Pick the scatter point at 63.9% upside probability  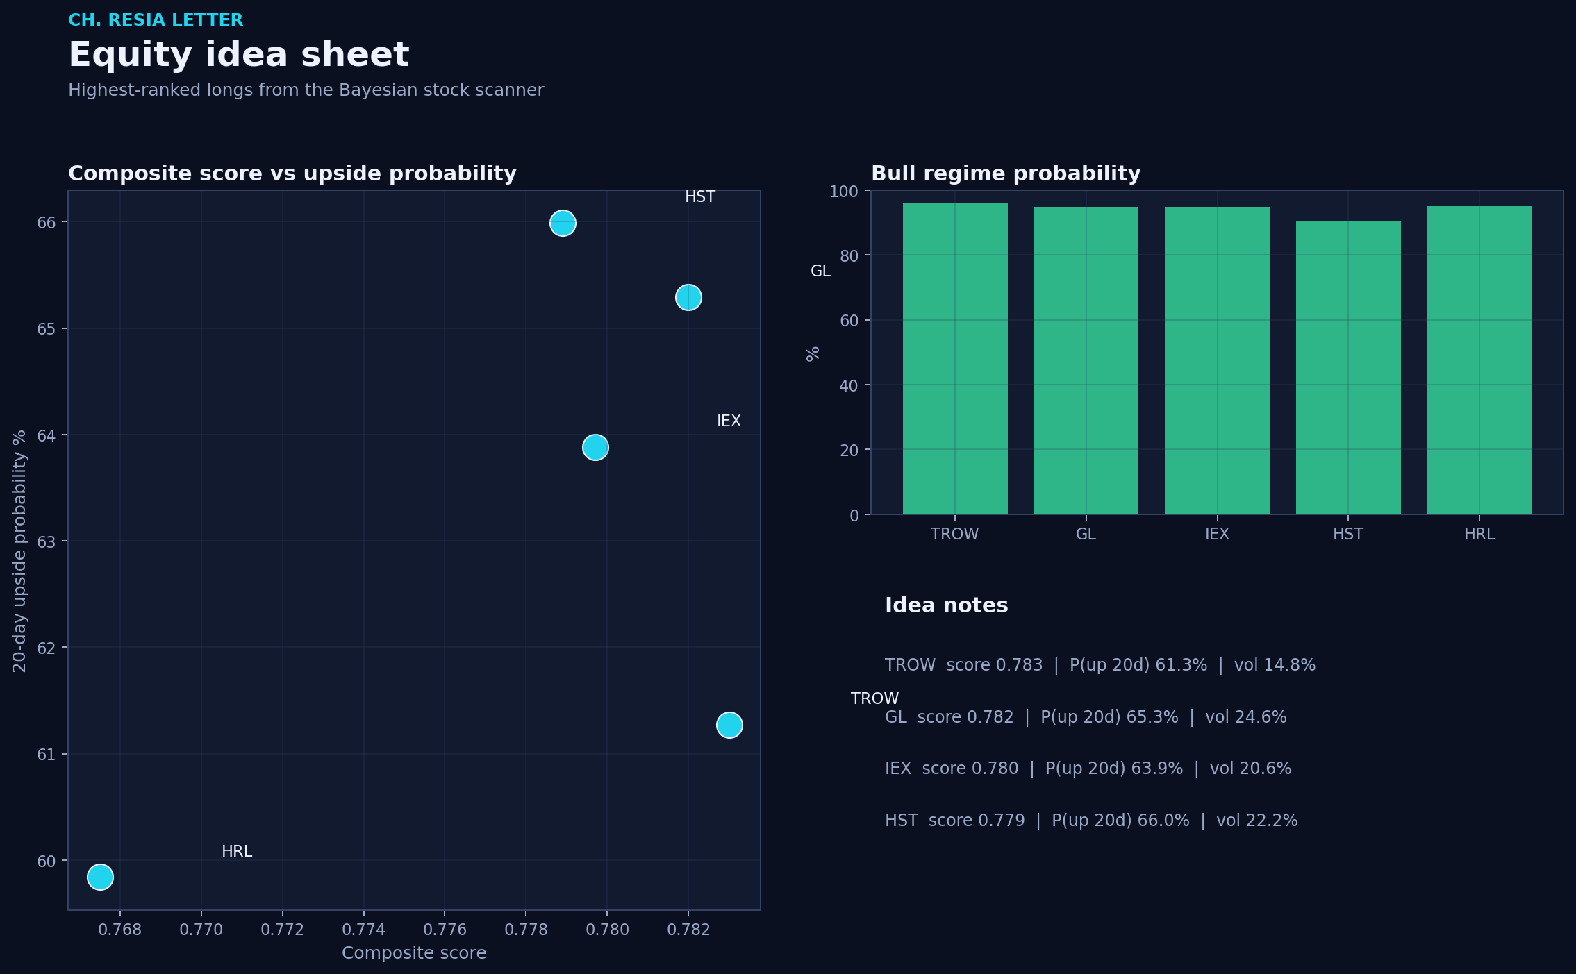(595, 447)
